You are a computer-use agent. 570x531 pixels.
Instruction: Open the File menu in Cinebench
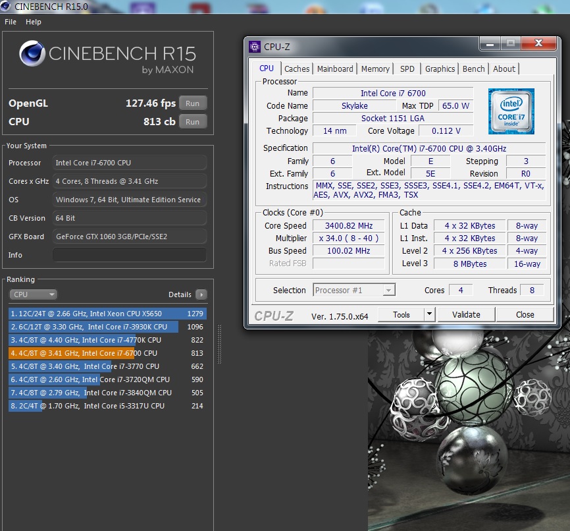(11, 22)
